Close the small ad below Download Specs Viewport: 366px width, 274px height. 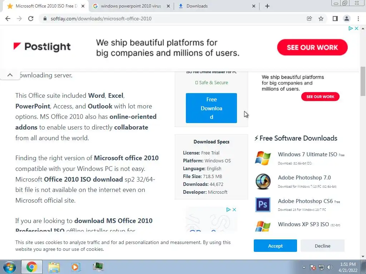(234, 209)
